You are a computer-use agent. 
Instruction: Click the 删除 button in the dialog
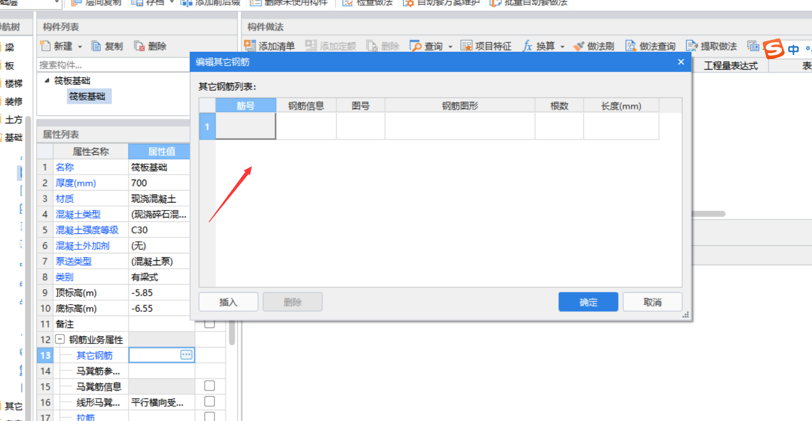(x=293, y=302)
